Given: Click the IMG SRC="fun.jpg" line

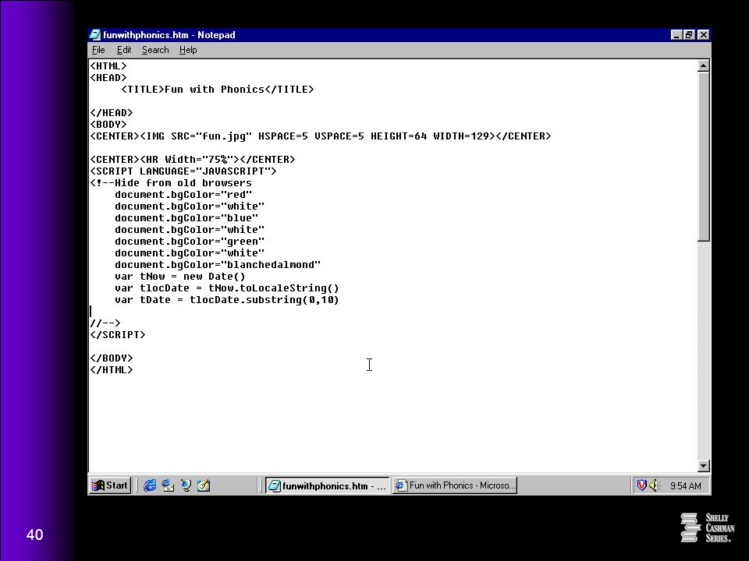Looking at the screenshot, I should [321, 136].
